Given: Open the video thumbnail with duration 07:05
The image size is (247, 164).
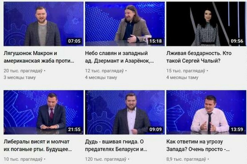Looking at the screenshot, I should click(44, 24).
